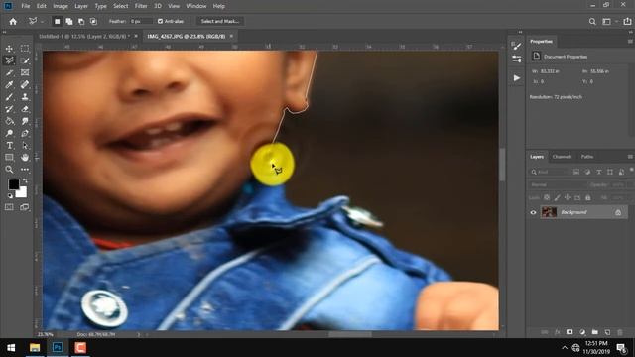Select the Frame tool
635x357 pixels.
[x=25, y=72]
